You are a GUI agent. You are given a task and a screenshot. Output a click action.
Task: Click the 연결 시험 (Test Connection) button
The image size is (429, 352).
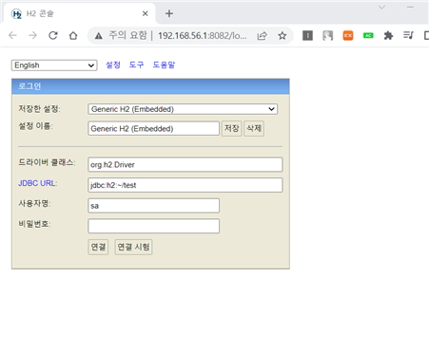pos(133,247)
